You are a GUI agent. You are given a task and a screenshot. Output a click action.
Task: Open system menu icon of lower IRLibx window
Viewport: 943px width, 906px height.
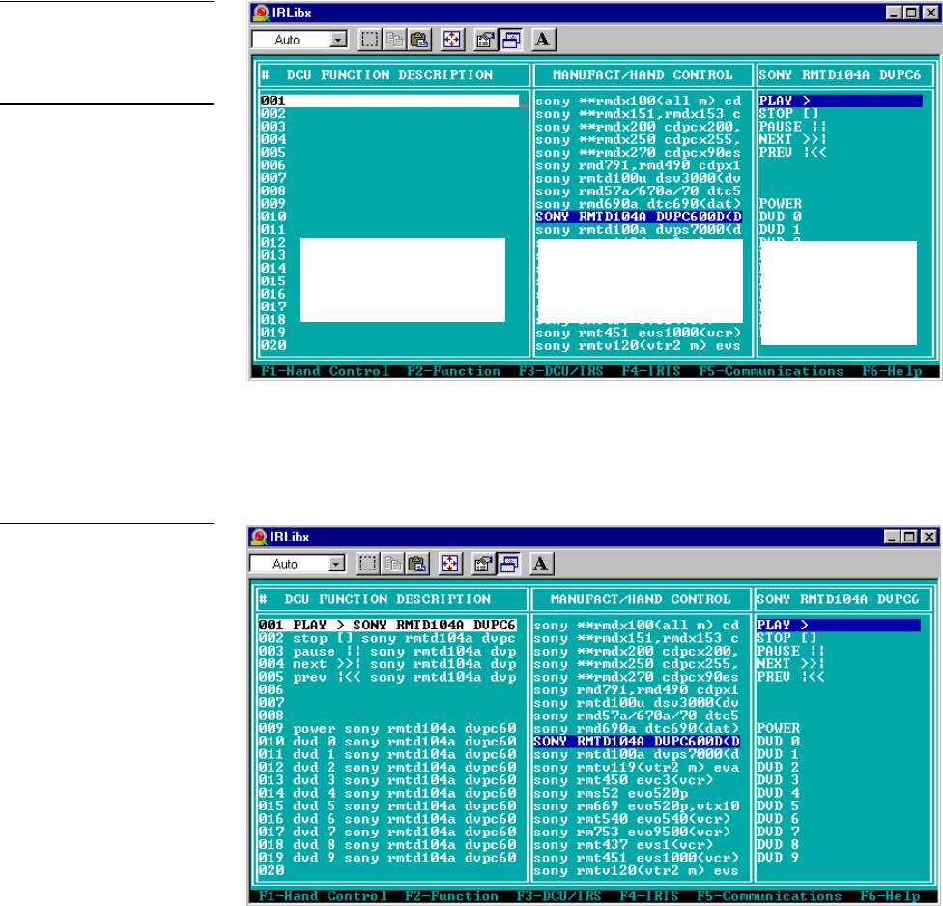pyautogui.click(x=259, y=537)
